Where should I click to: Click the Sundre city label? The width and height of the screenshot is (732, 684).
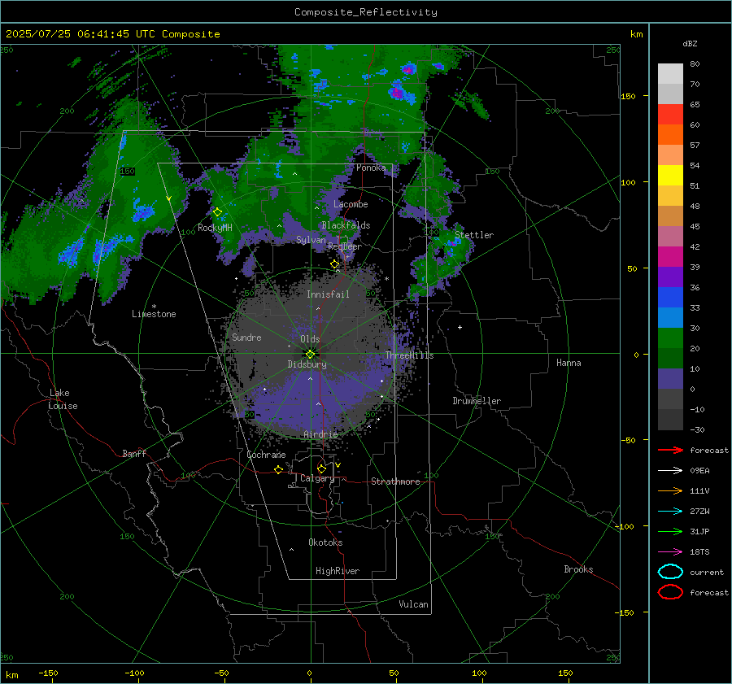tap(246, 337)
